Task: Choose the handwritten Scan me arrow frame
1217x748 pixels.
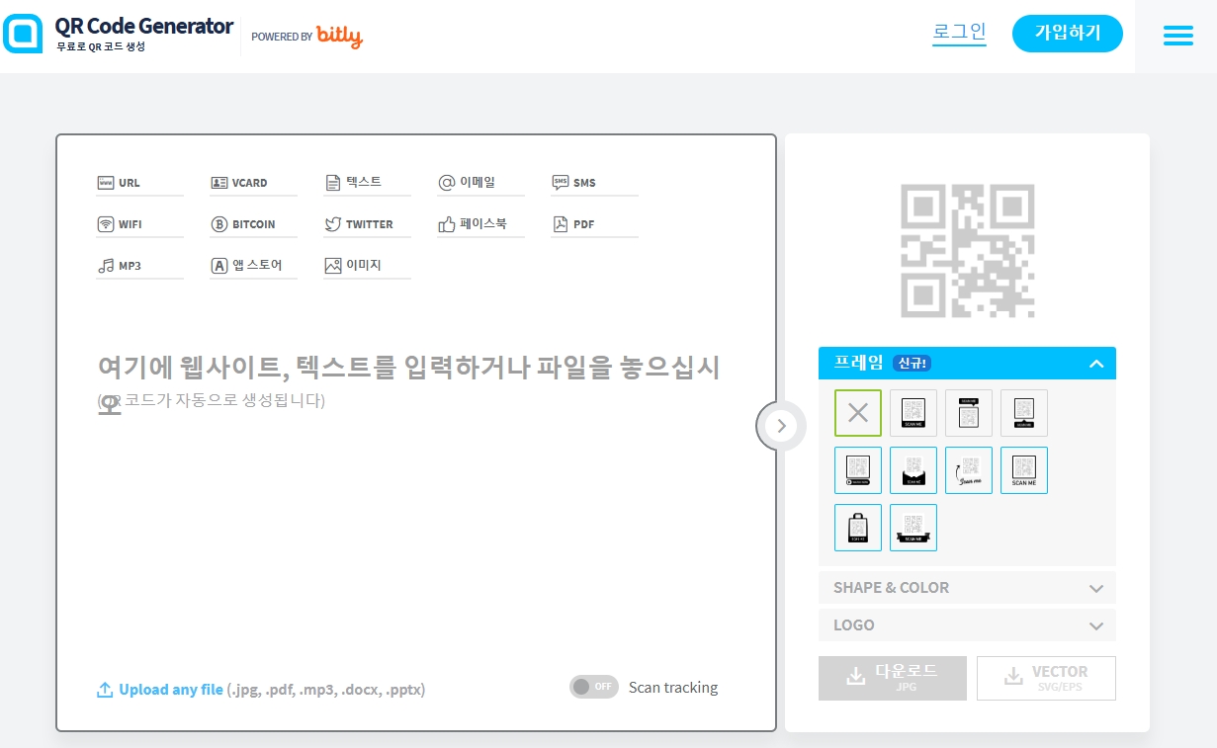Action: tap(969, 470)
